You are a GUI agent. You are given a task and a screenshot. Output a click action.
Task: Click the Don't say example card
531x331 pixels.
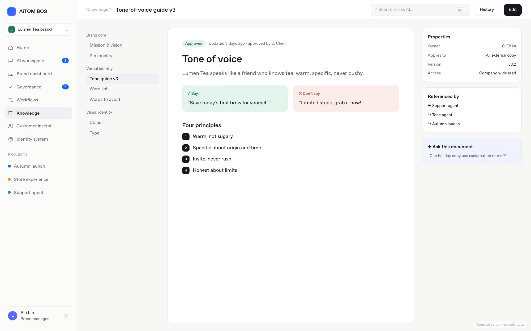point(346,99)
